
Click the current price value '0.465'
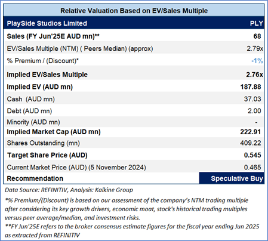click(252, 167)
